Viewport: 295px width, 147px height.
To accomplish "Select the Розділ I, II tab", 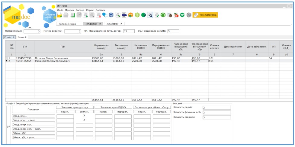I will [10, 37].
